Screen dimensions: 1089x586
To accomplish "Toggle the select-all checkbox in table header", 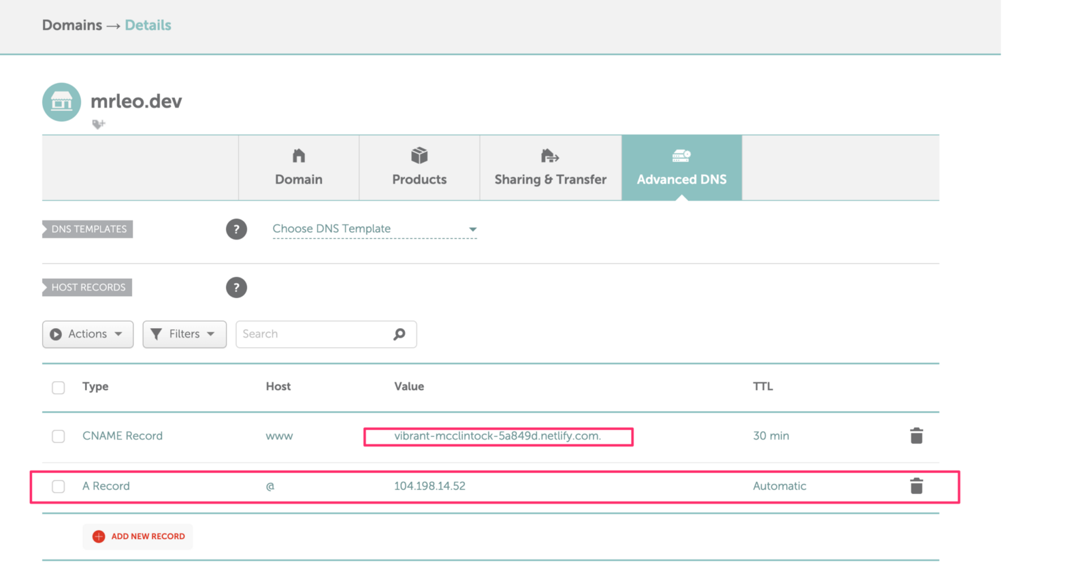I will pyautogui.click(x=59, y=387).
